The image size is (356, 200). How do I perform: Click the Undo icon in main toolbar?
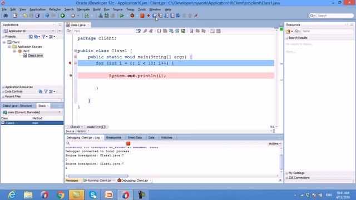47,16
